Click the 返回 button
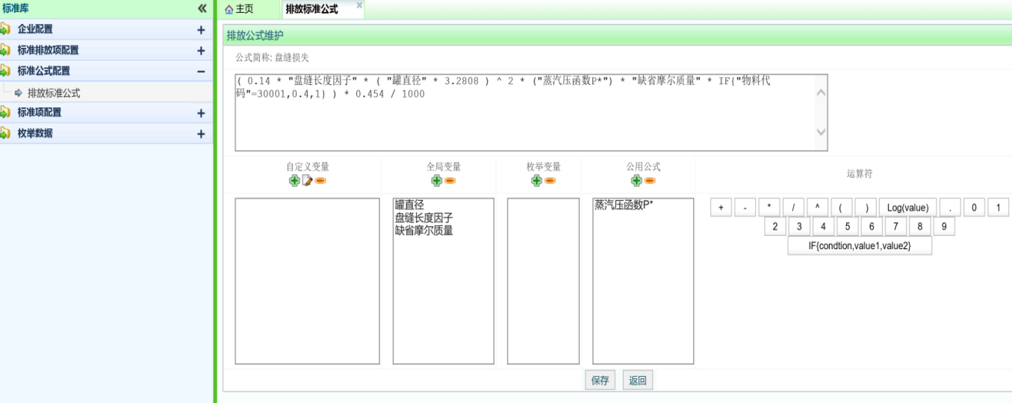 point(637,381)
